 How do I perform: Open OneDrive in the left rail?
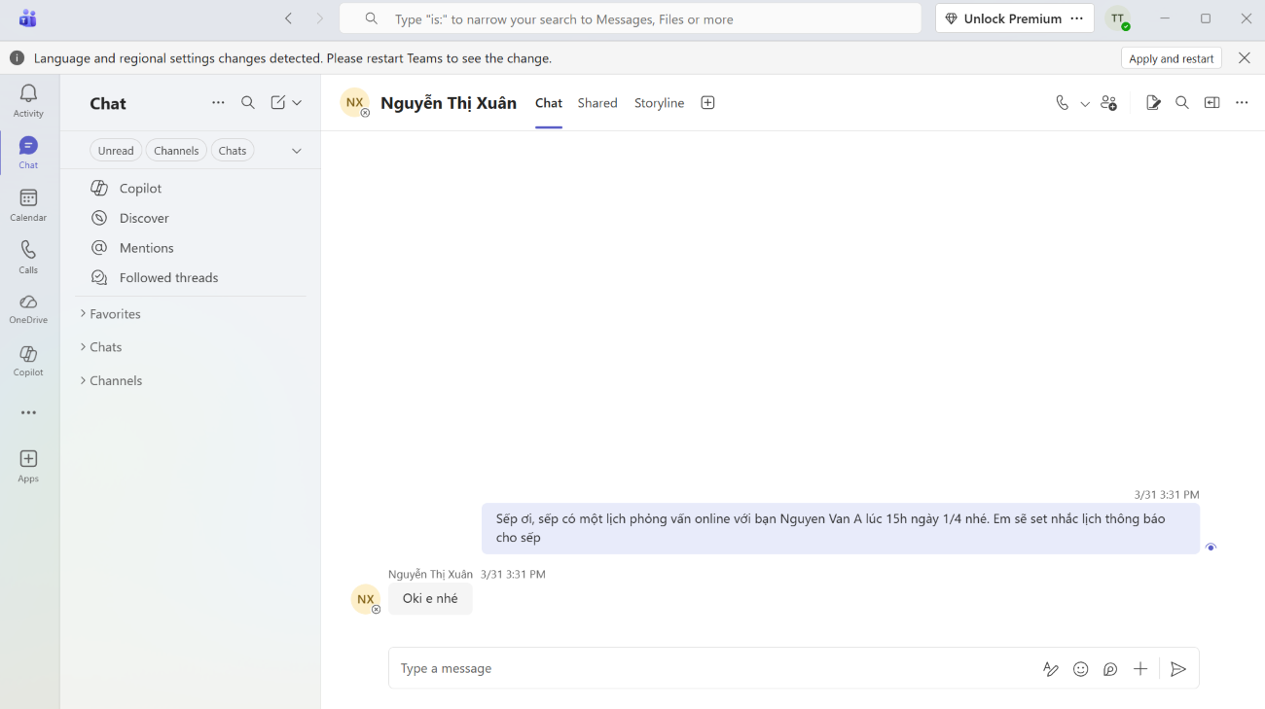pyautogui.click(x=28, y=308)
